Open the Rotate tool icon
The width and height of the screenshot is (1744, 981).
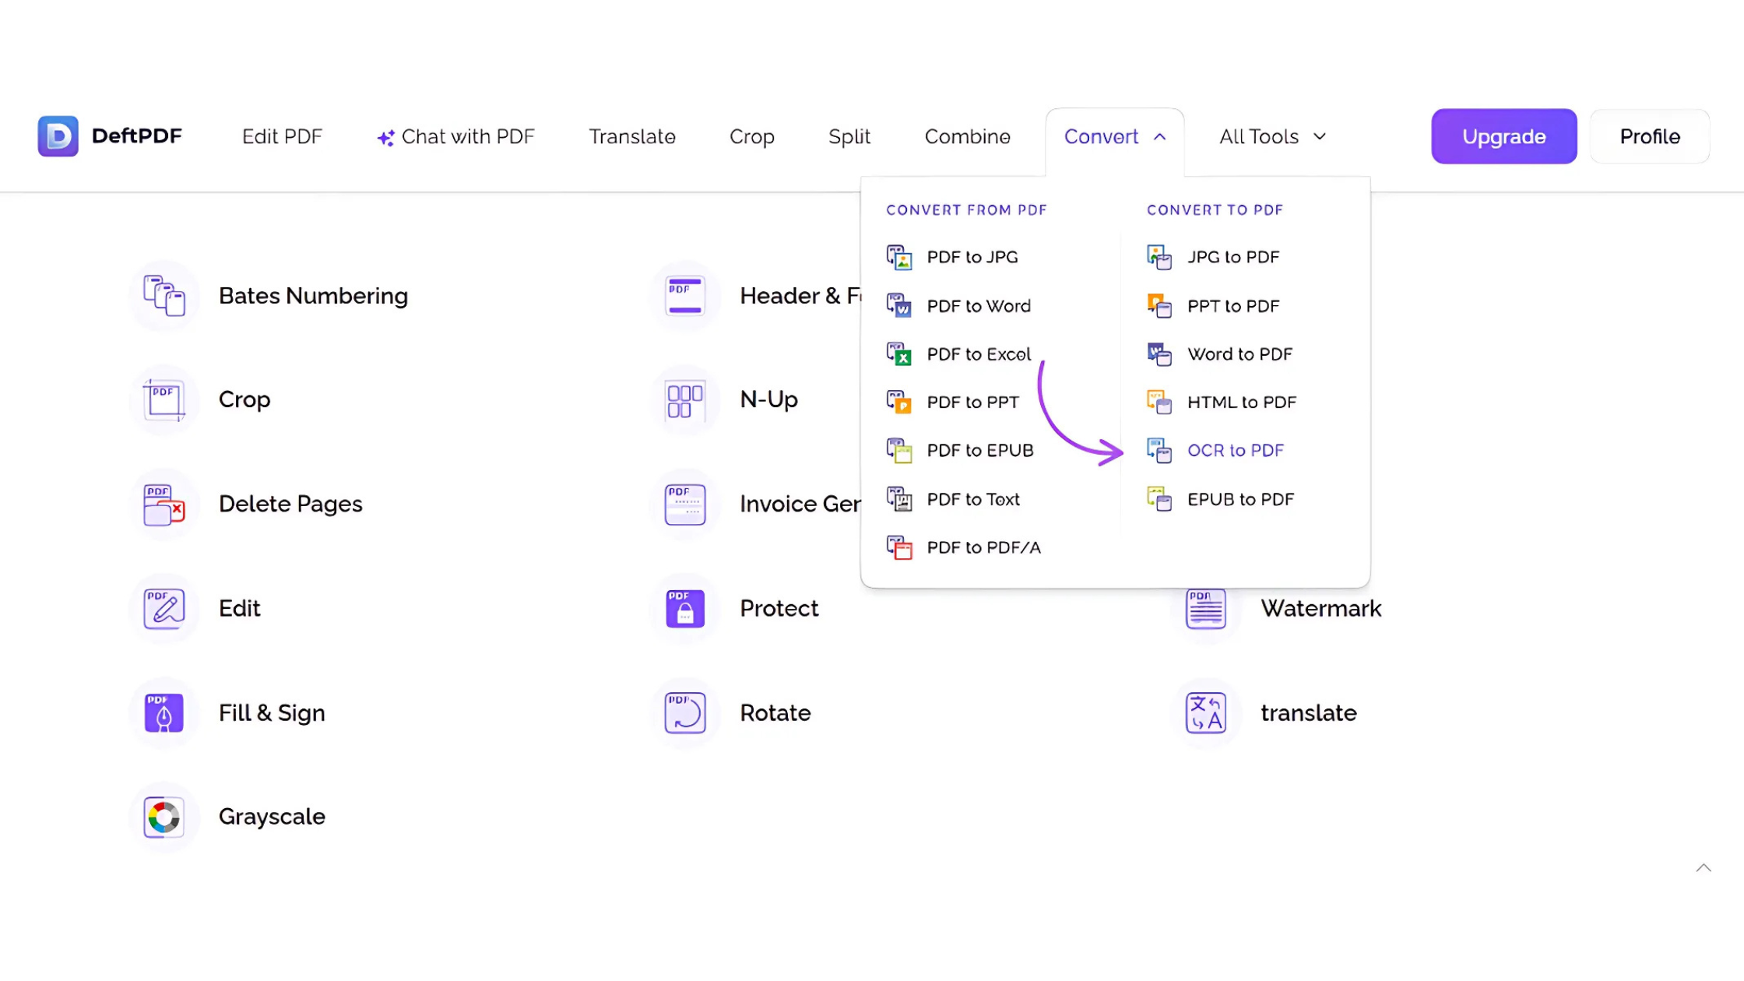[685, 713]
